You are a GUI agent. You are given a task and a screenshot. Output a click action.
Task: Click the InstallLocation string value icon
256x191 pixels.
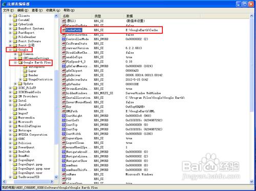(x=64, y=98)
